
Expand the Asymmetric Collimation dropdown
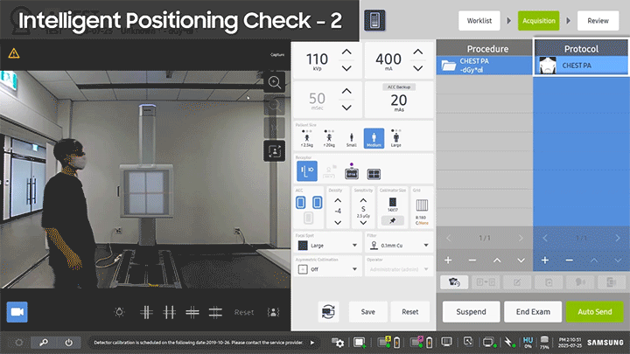click(326, 269)
